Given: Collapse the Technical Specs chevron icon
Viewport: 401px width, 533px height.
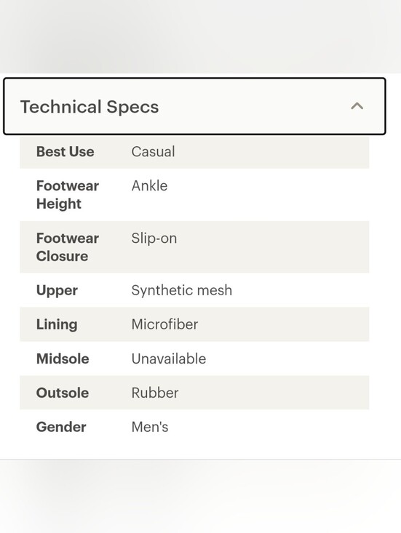Looking at the screenshot, I should 357,106.
